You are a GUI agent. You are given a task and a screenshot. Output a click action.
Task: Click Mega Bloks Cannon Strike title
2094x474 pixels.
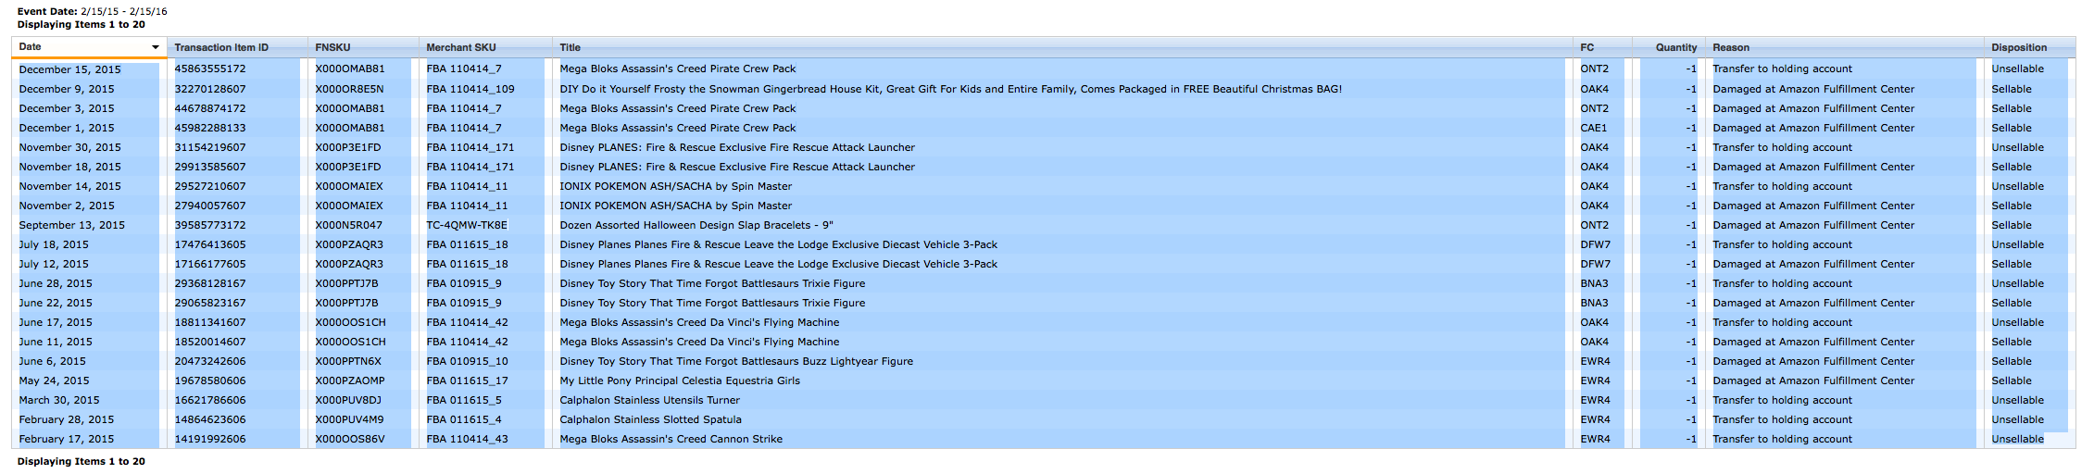[x=671, y=439]
